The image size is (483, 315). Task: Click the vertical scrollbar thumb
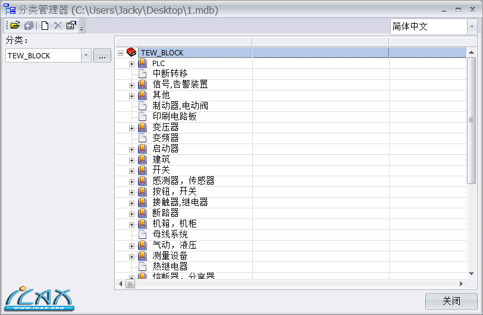pyautogui.click(x=471, y=120)
